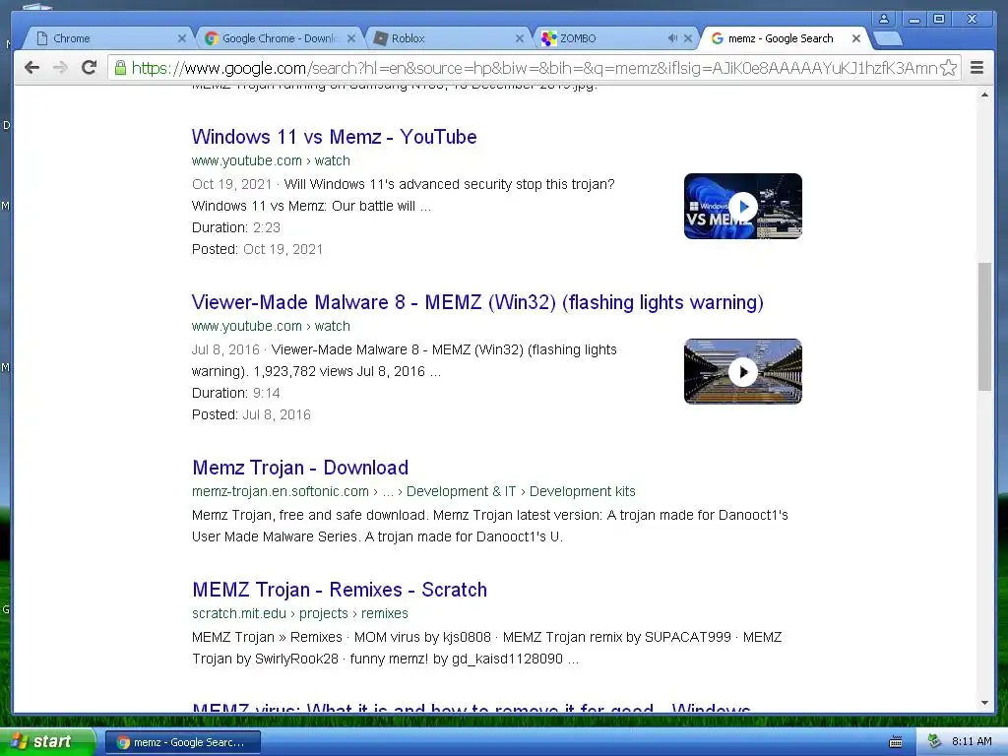Click the Roblox tab favicon
The image size is (1008, 756).
click(381, 38)
